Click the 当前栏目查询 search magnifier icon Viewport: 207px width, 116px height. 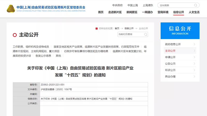(146, 34)
